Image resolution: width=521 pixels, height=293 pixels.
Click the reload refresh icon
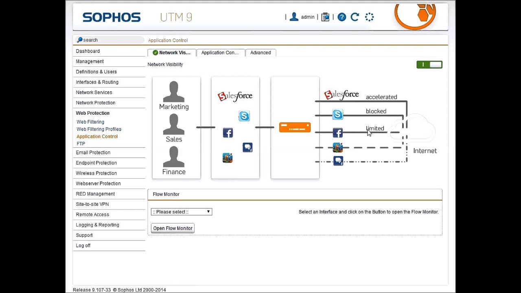[355, 17]
